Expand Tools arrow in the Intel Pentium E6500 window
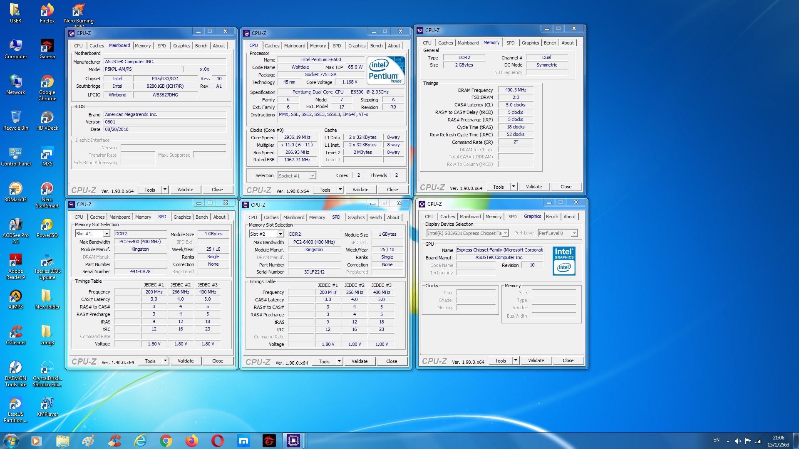 [340, 190]
